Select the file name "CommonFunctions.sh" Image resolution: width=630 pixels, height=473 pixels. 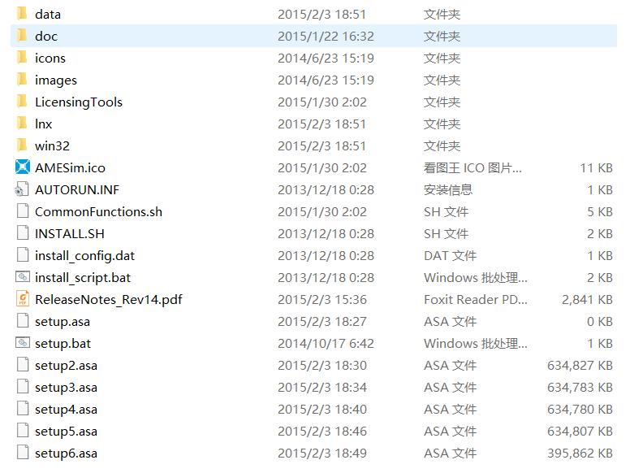pos(98,211)
